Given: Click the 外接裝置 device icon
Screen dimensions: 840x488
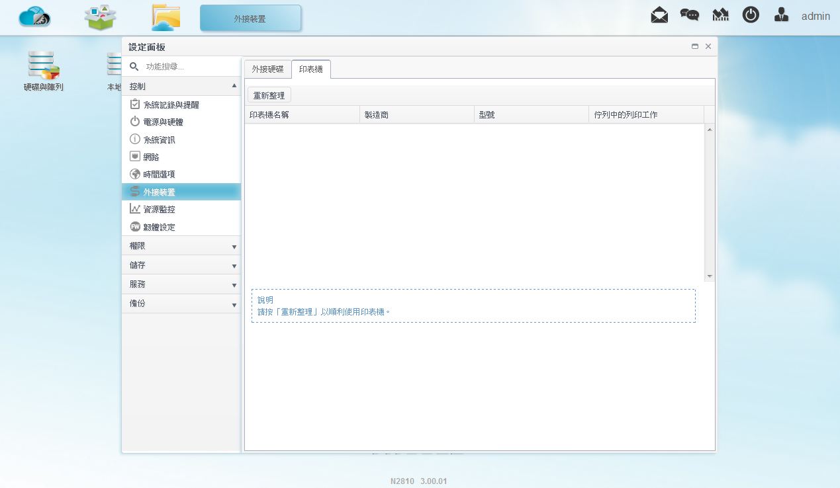Looking at the screenshot, I should (x=135, y=192).
